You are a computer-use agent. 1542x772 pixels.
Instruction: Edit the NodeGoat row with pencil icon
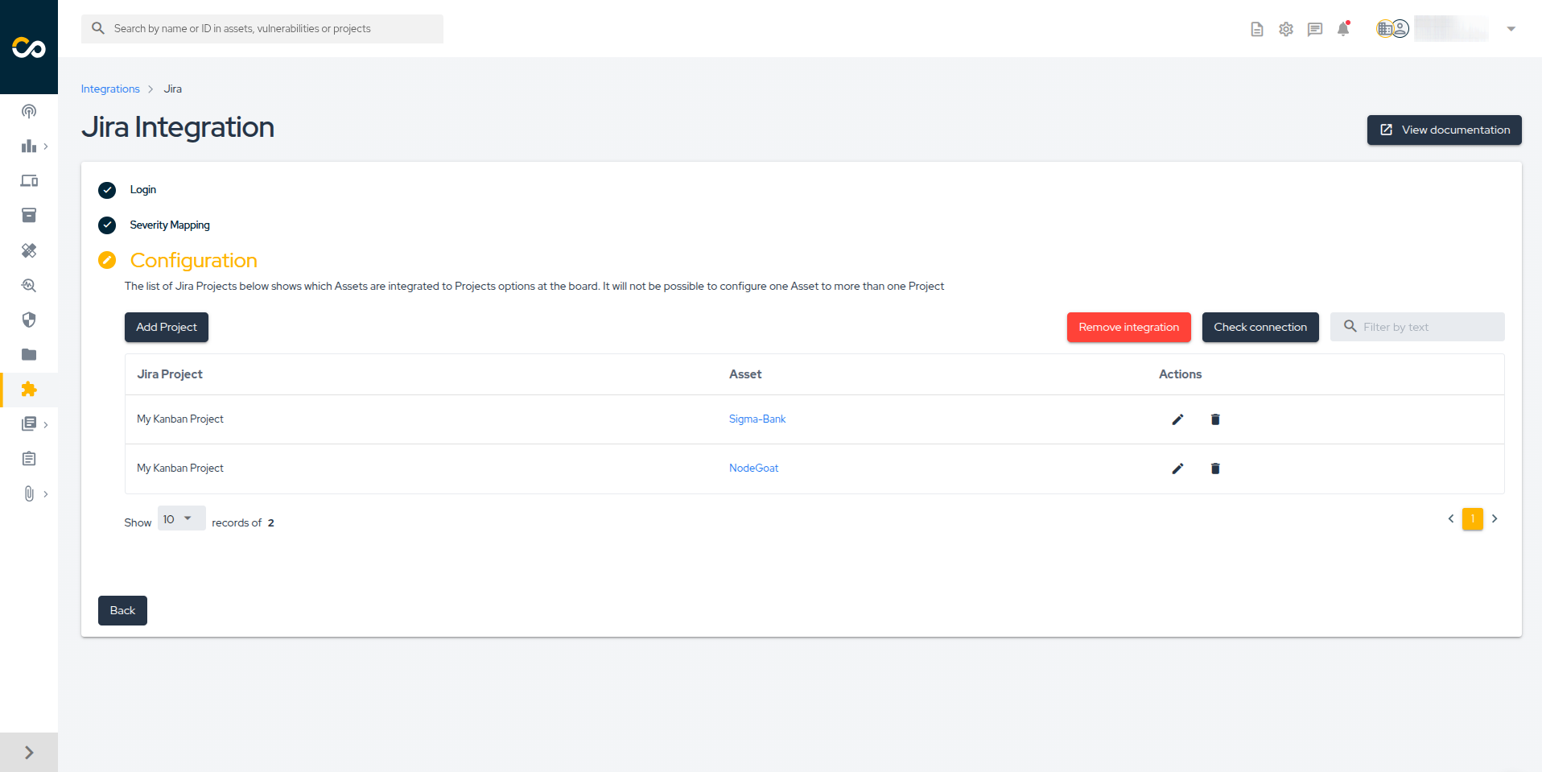pyautogui.click(x=1177, y=469)
